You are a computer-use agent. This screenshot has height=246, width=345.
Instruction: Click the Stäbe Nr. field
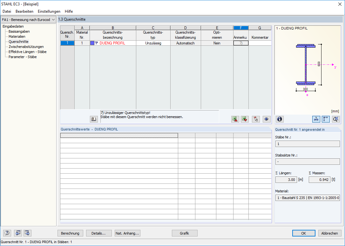coord(308,144)
